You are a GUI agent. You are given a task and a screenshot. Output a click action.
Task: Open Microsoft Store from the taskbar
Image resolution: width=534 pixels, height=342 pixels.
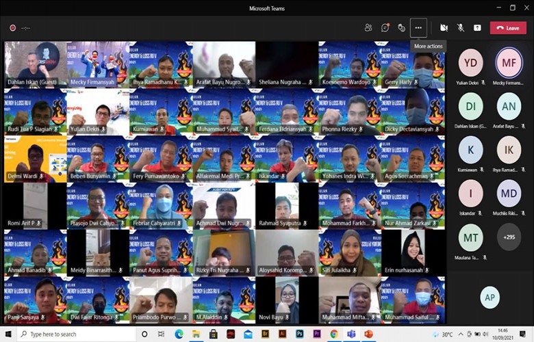(x=214, y=334)
